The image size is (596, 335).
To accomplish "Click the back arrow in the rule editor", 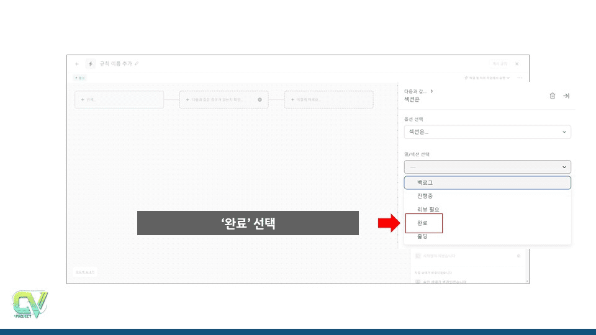I will tap(77, 64).
